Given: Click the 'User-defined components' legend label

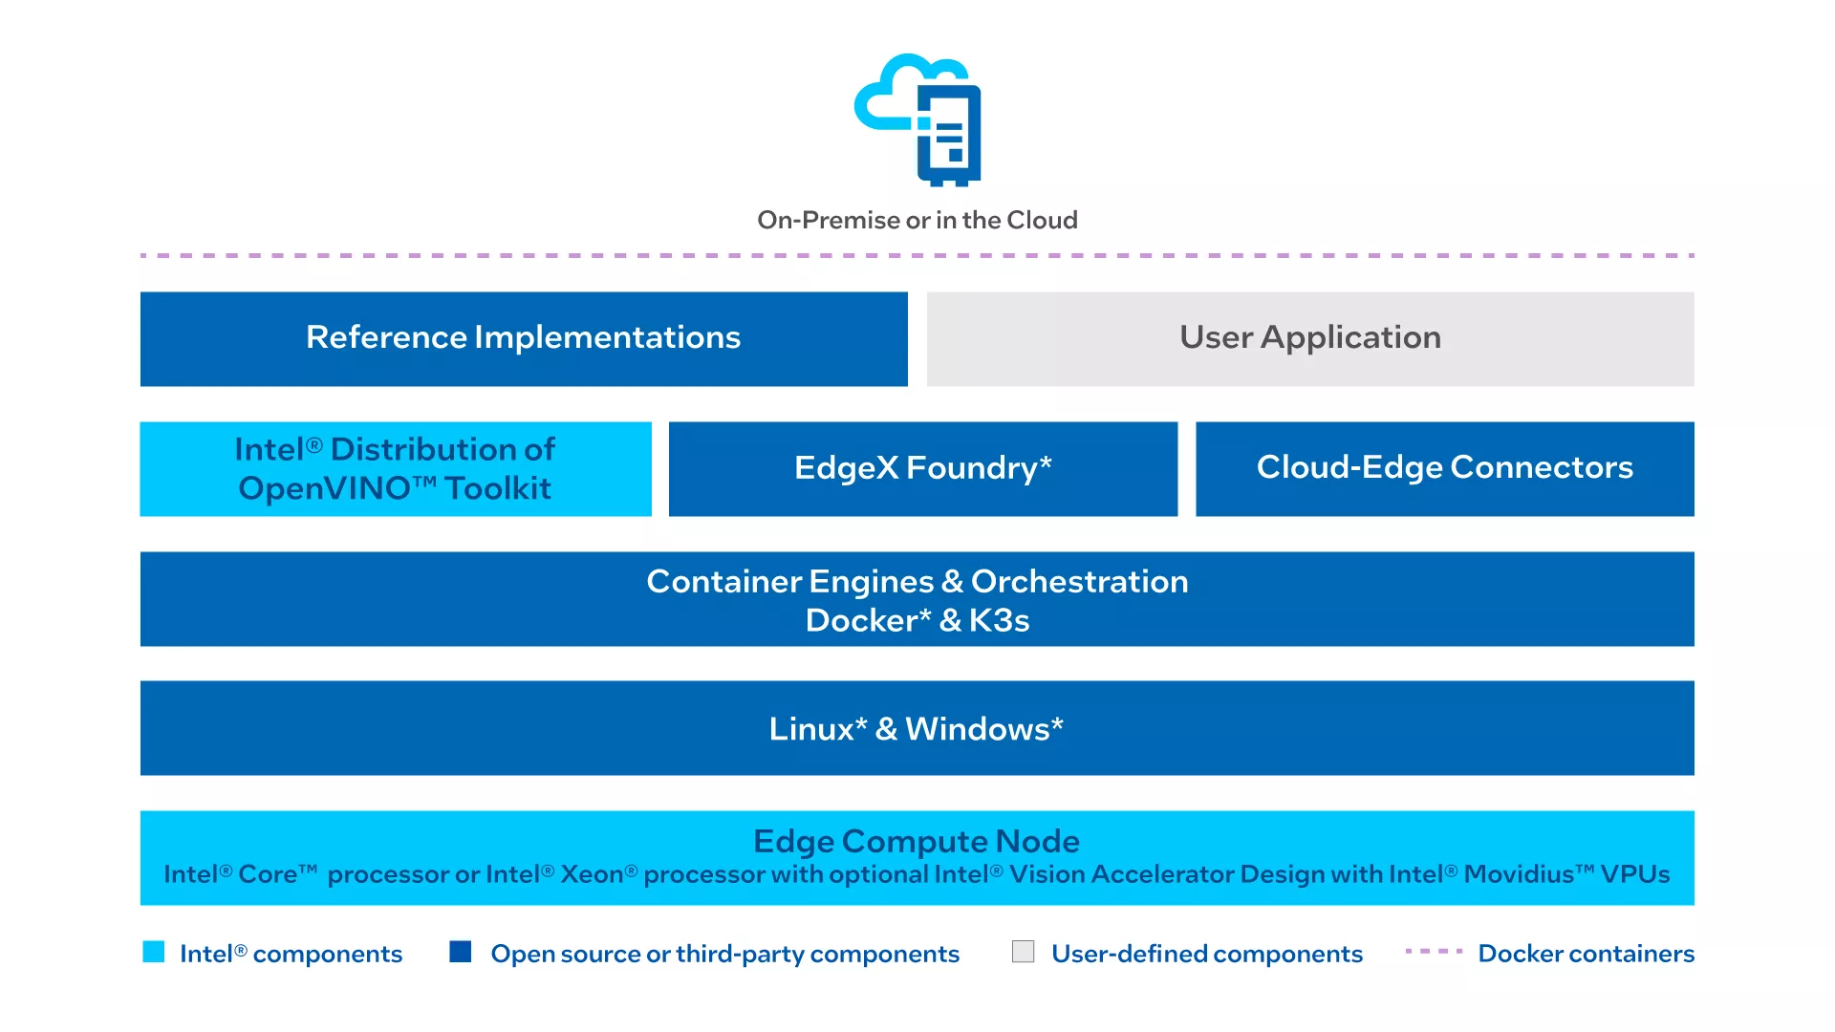Looking at the screenshot, I should coord(1207,954).
